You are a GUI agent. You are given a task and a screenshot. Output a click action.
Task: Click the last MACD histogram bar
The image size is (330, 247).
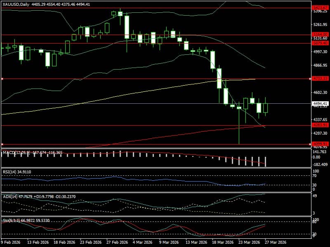pos(265,162)
